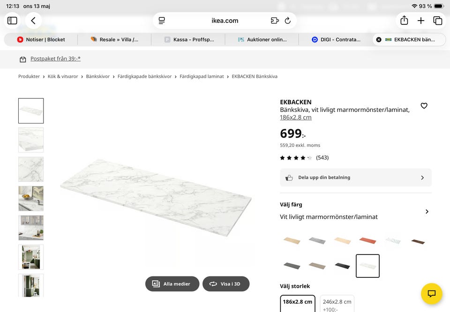Image resolution: width=450 pixels, height=312 pixels.
Task: Open the yellow chat bubble button
Action: click(431, 294)
